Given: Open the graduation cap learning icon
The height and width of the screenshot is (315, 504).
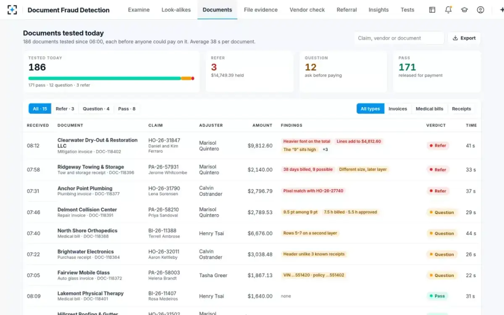Looking at the screenshot, I should (x=464, y=10).
